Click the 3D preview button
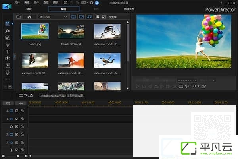 [x=194, y=86]
